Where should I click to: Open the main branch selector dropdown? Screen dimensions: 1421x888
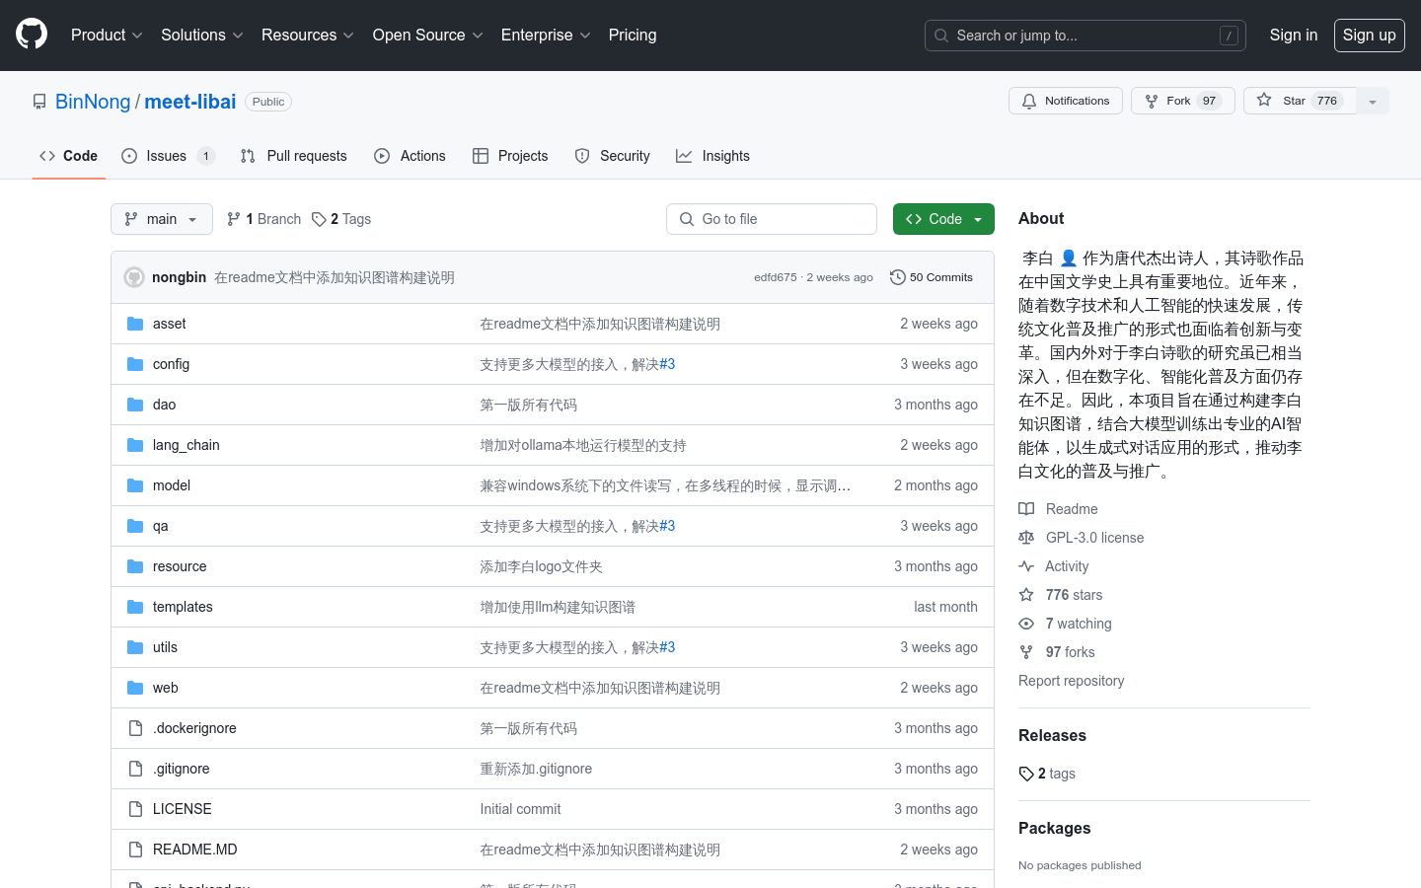(162, 219)
